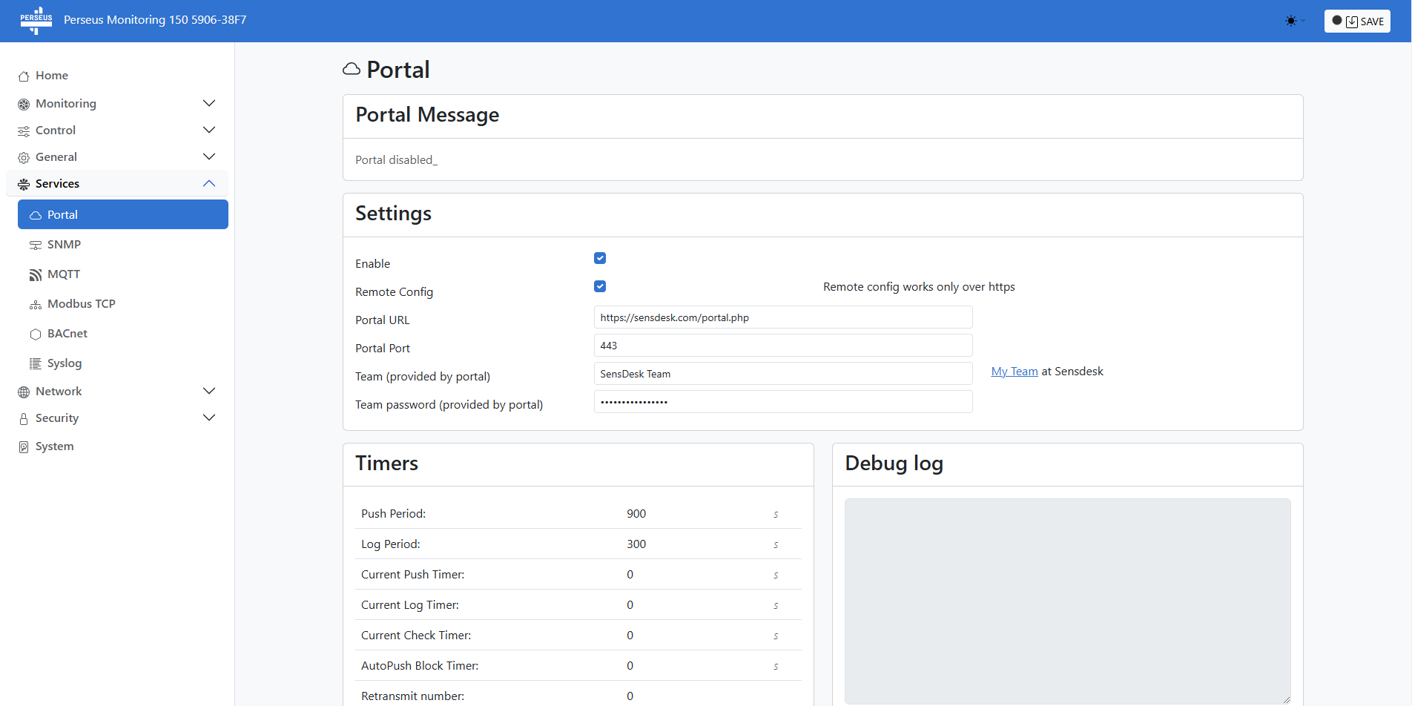Screen dimensions: 1412x706
Task: Open the System menu item
Action: [54, 446]
